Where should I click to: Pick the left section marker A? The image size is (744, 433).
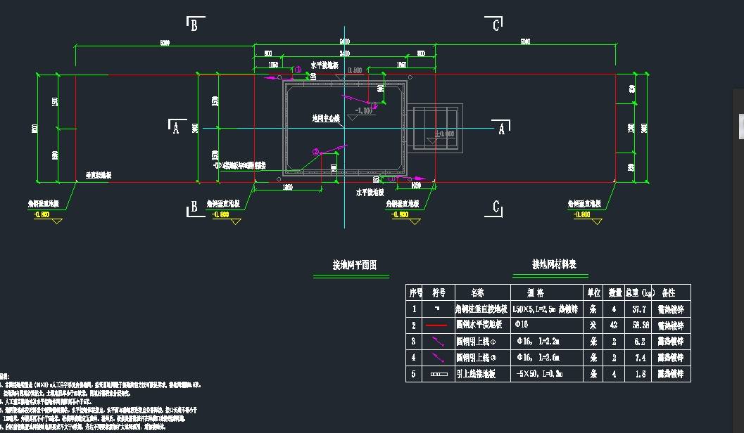[175, 127]
